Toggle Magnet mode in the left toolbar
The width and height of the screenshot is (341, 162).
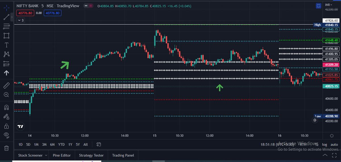pos(6,107)
